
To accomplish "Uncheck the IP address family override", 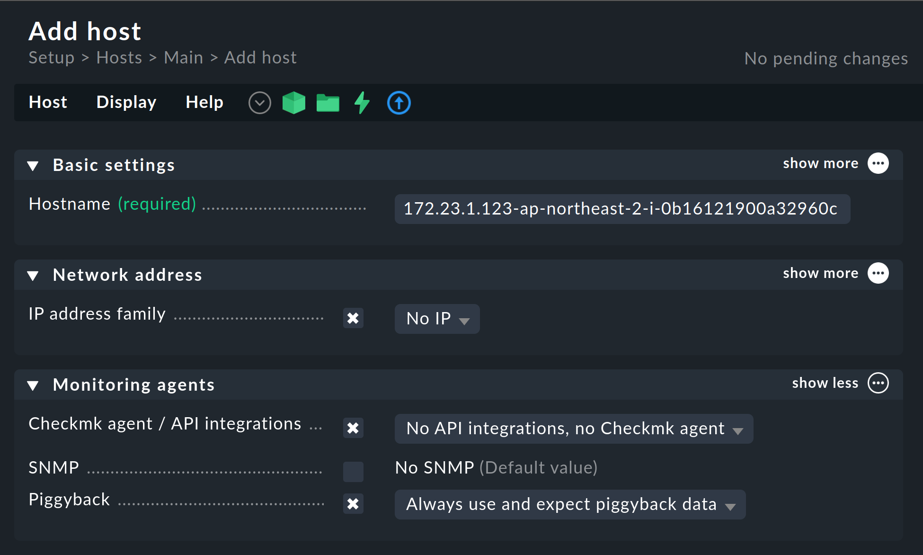I will click(x=353, y=318).
